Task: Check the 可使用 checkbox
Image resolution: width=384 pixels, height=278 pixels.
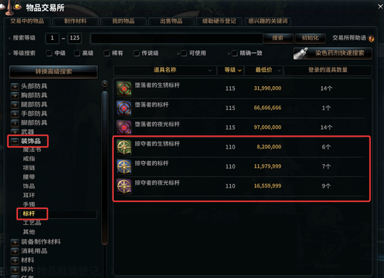Action: [183, 53]
